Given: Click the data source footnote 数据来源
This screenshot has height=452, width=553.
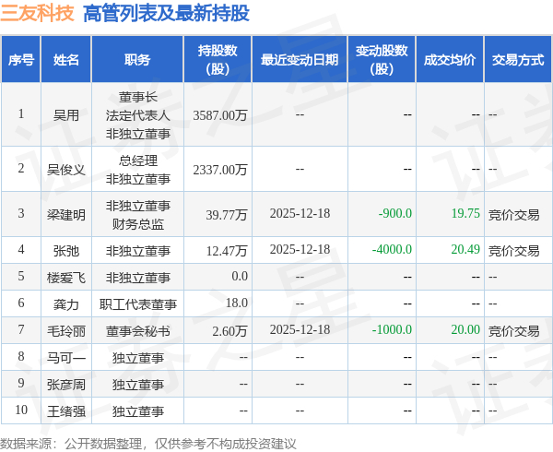Looking at the screenshot, I should (147, 444).
